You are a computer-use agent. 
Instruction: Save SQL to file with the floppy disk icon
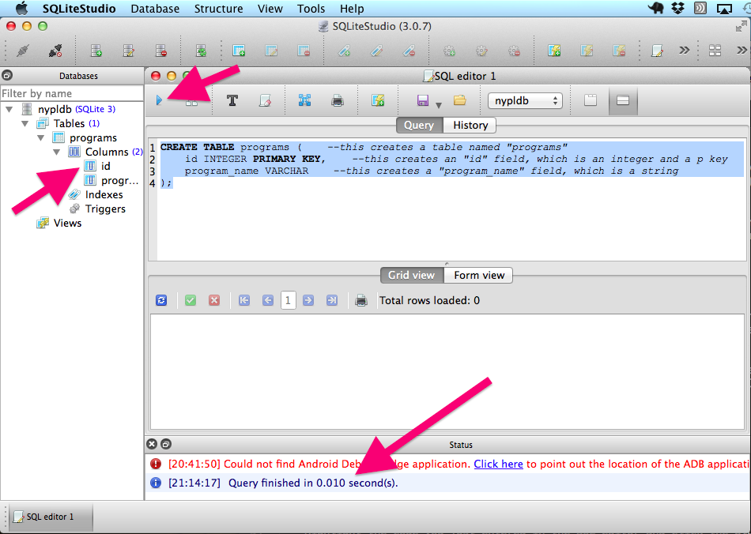click(x=422, y=101)
